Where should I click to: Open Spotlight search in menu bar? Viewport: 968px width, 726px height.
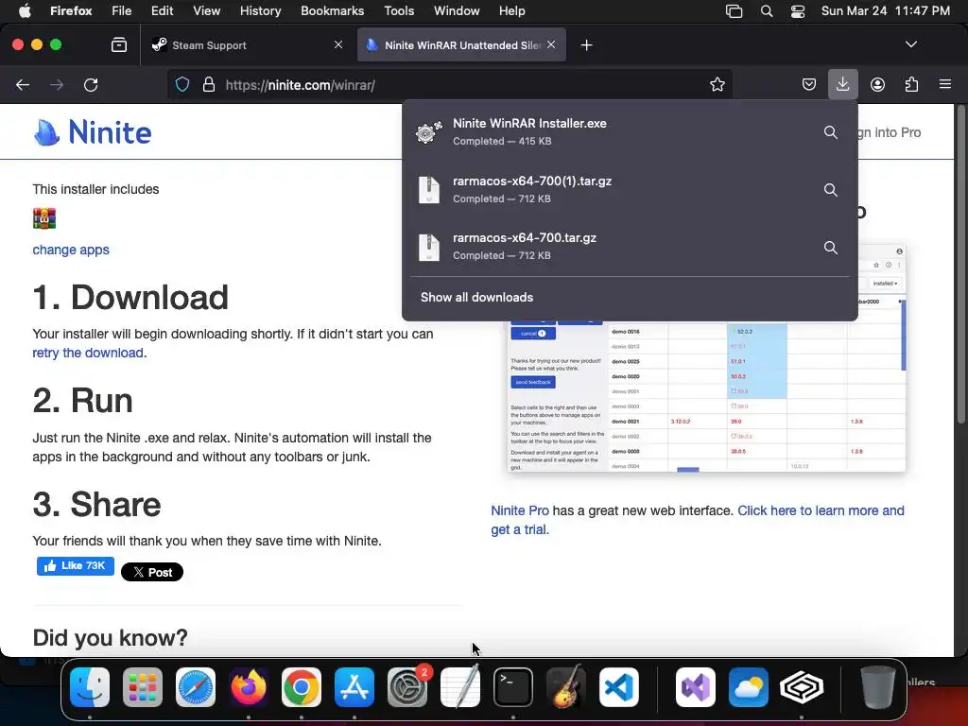[766, 11]
